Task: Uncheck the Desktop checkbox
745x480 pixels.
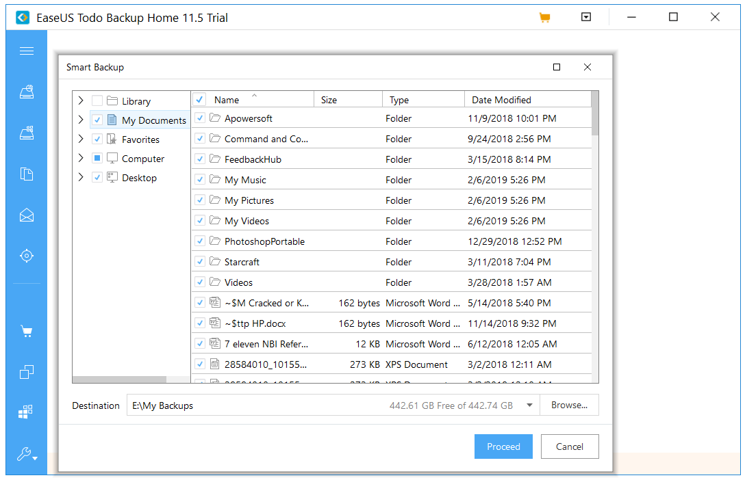Action: click(97, 177)
